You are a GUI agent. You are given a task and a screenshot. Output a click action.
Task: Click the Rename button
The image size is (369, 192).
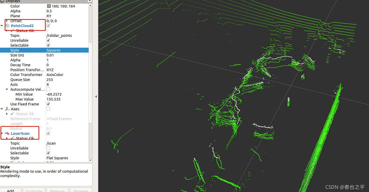[x=81, y=190]
